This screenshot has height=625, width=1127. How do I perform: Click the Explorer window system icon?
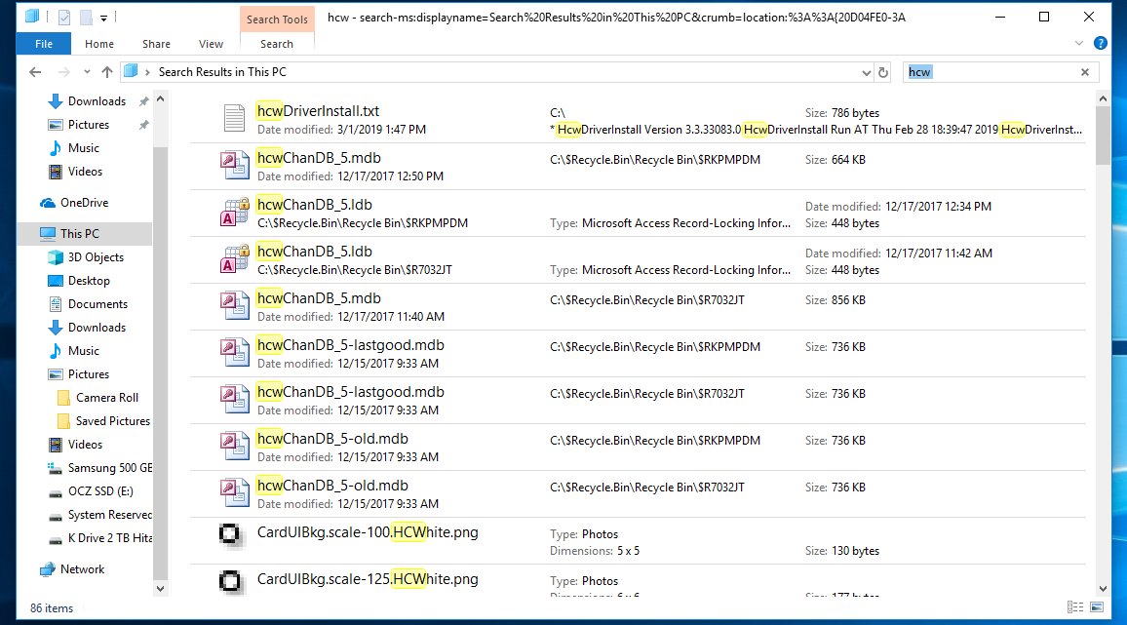tap(31, 17)
